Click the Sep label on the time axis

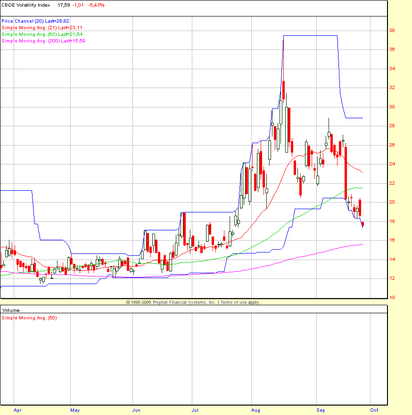[x=321, y=410]
